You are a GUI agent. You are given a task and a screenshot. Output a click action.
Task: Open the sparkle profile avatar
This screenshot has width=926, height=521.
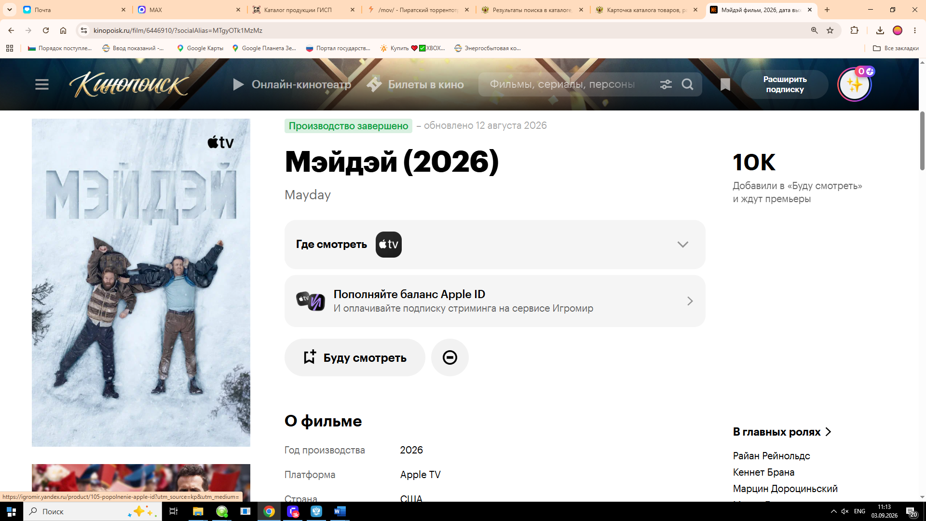coord(854,85)
